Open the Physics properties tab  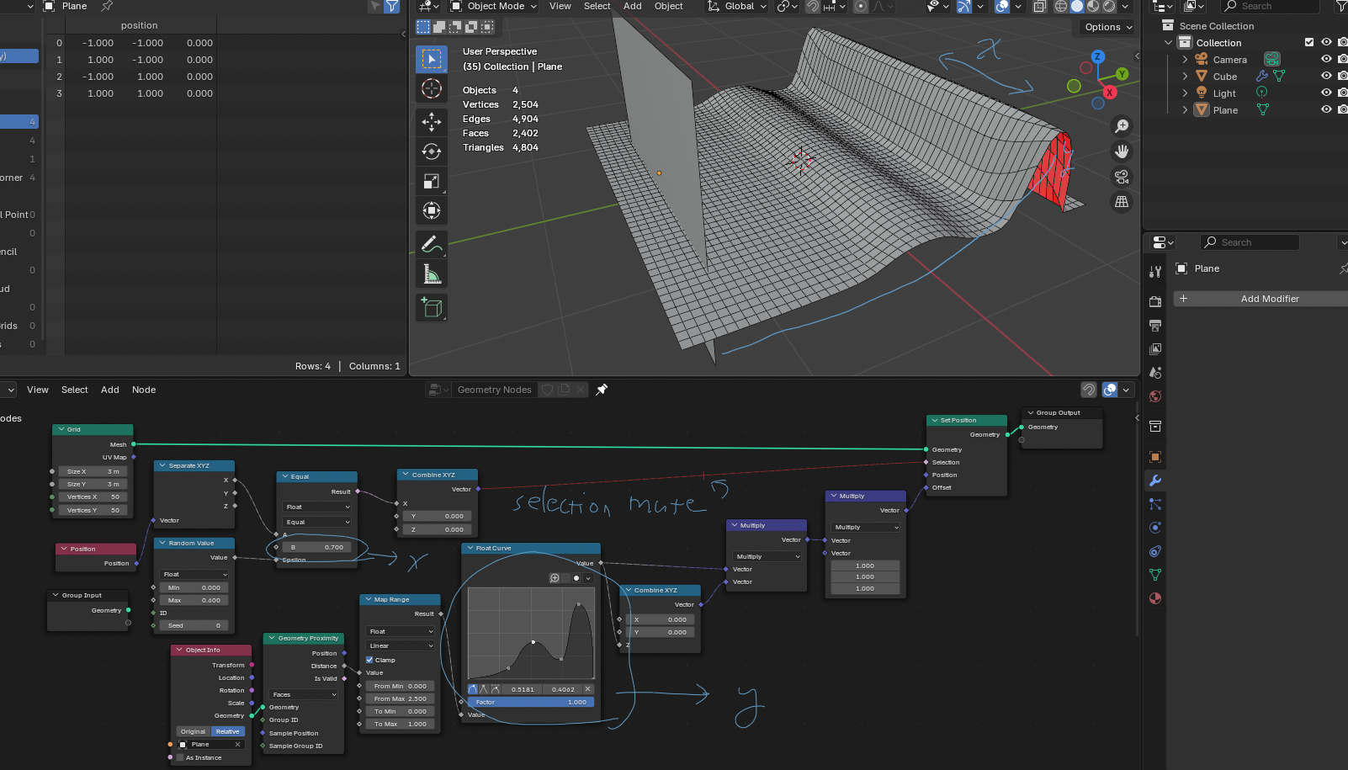coord(1155,528)
